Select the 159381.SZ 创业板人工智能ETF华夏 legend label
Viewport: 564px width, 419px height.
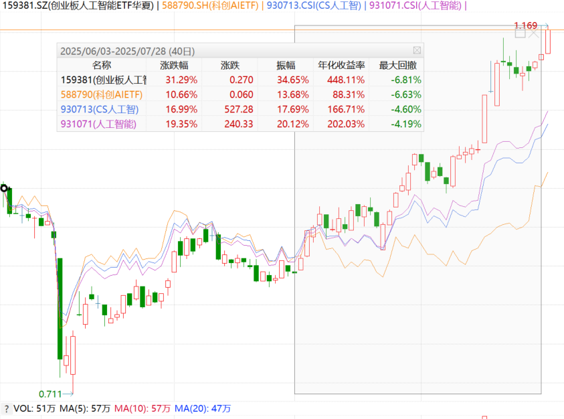pyautogui.click(x=78, y=5)
